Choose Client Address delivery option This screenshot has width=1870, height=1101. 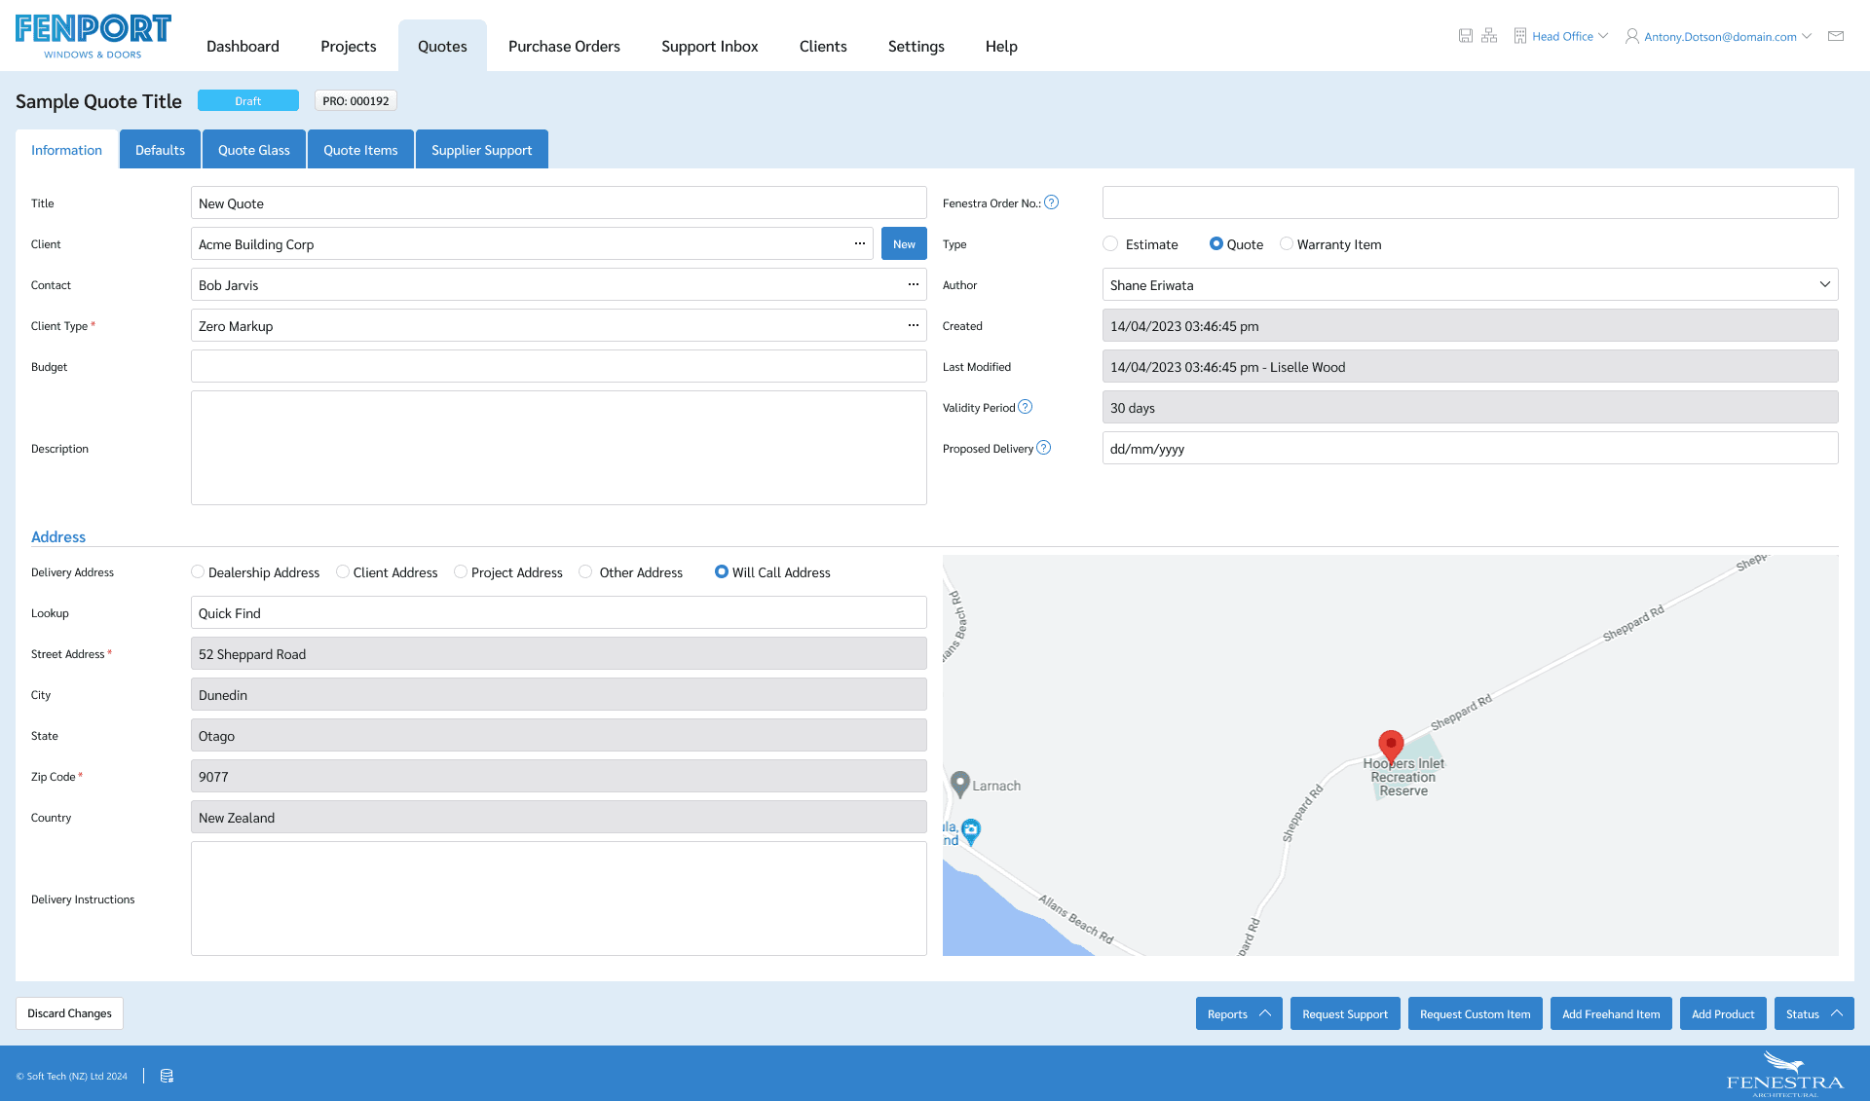(343, 572)
